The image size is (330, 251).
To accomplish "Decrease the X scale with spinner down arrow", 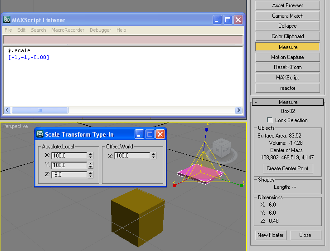I will [91, 157].
